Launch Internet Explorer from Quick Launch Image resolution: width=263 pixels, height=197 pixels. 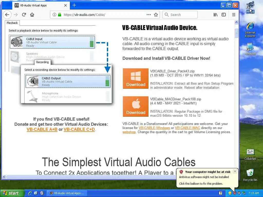(x=30, y=193)
